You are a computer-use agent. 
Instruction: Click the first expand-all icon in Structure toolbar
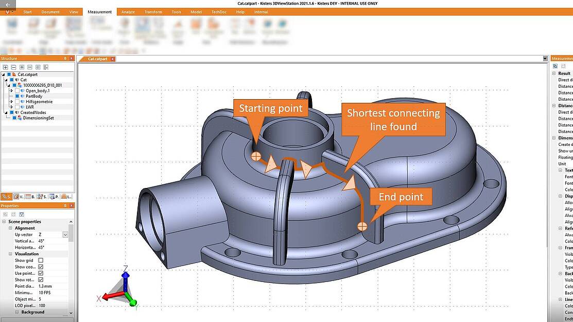point(5,67)
